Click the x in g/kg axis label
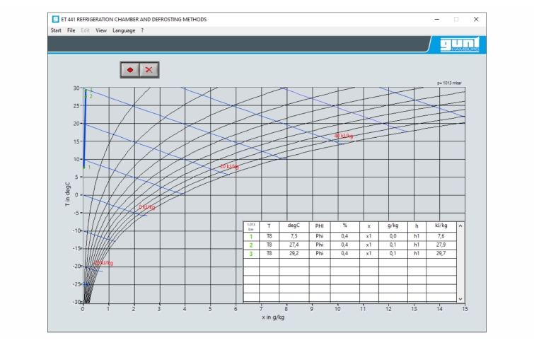The image size is (534, 345). (273, 317)
